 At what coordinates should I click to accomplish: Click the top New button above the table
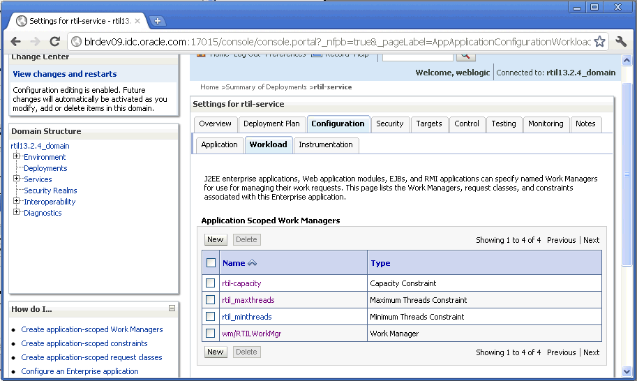[216, 239]
